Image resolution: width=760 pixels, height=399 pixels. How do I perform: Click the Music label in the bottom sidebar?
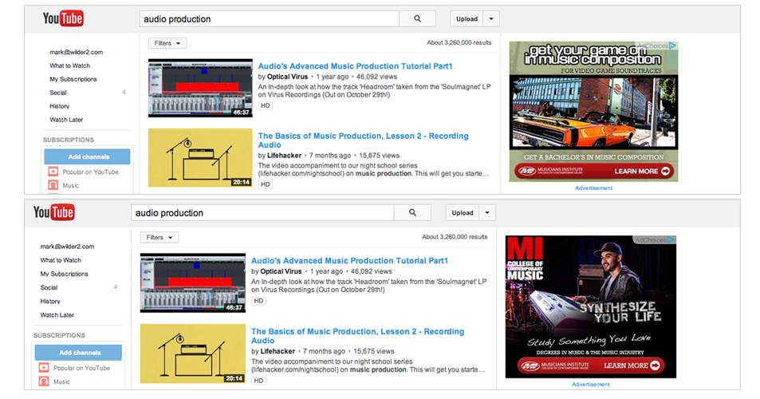point(61,381)
